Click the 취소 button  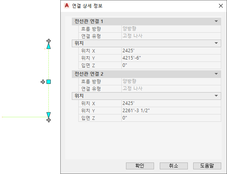(x=174, y=166)
